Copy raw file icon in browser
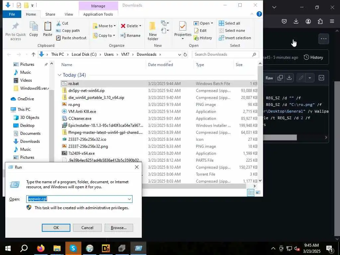This screenshot has width=340, height=255. [x=280, y=78]
